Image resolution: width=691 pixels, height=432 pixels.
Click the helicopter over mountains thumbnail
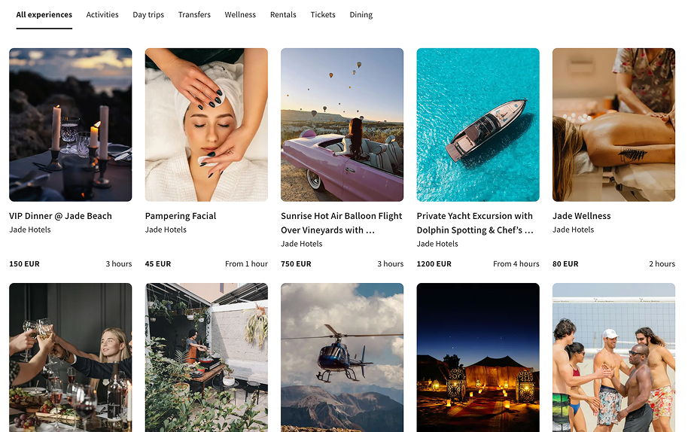[x=342, y=357]
